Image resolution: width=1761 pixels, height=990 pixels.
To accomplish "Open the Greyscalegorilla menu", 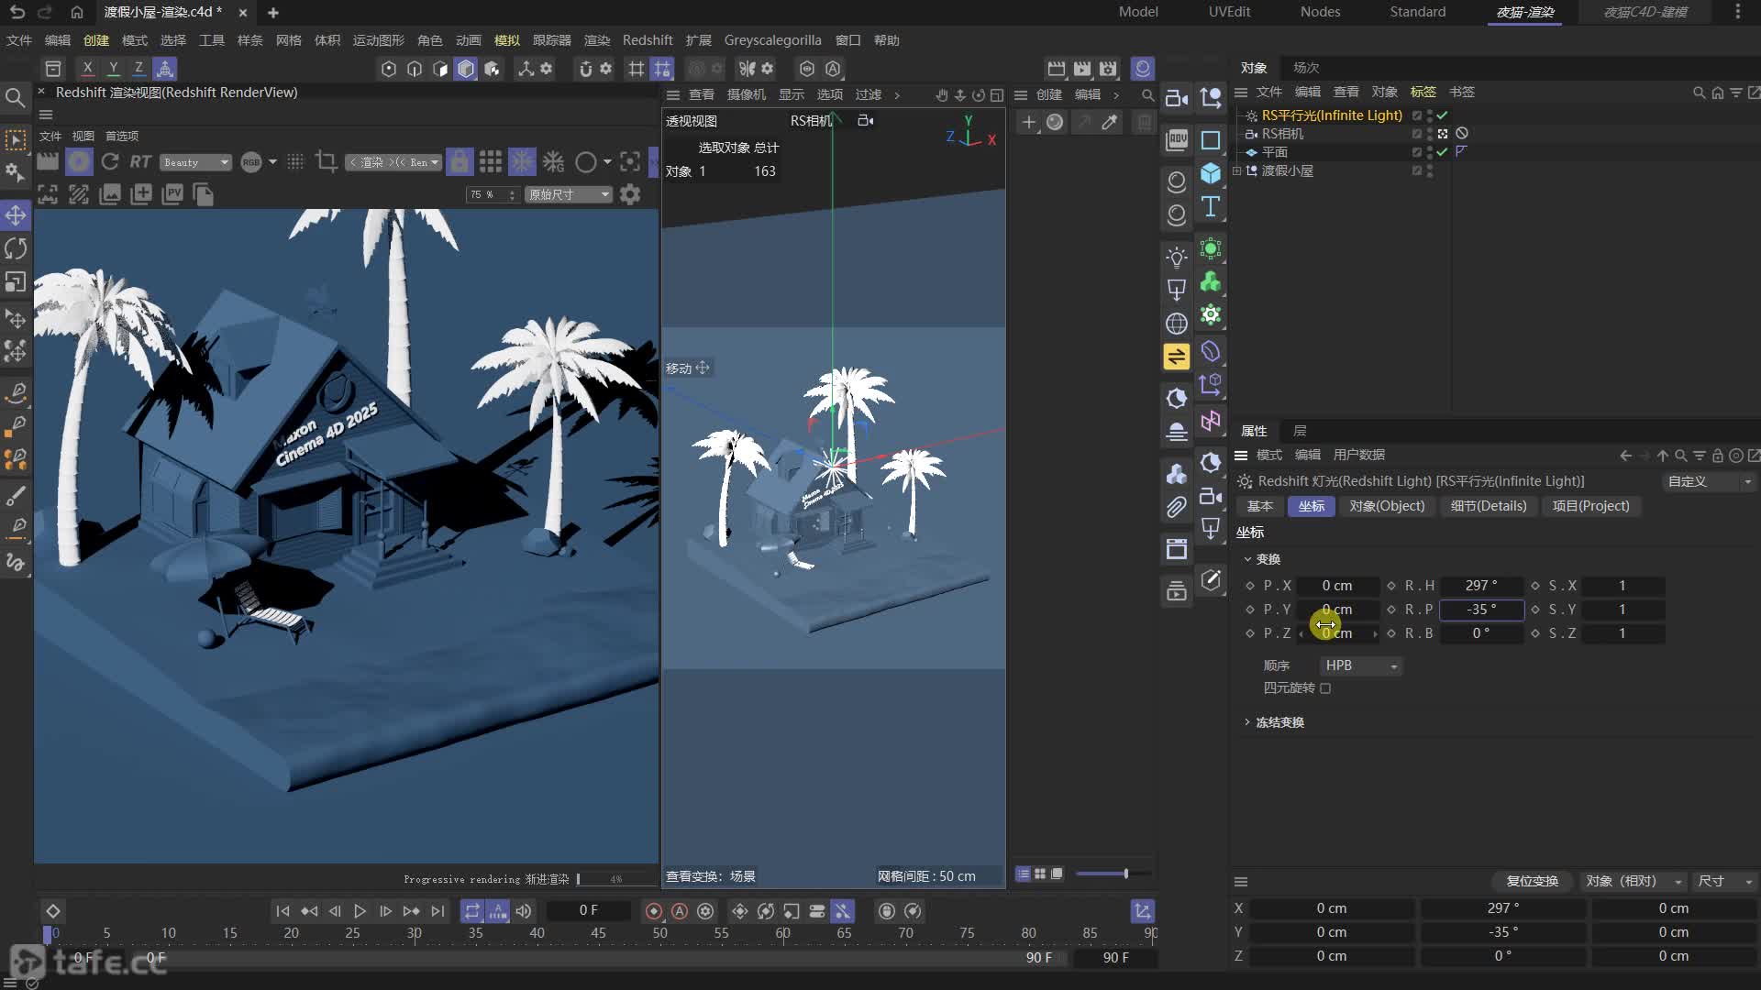I will pyautogui.click(x=772, y=40).
